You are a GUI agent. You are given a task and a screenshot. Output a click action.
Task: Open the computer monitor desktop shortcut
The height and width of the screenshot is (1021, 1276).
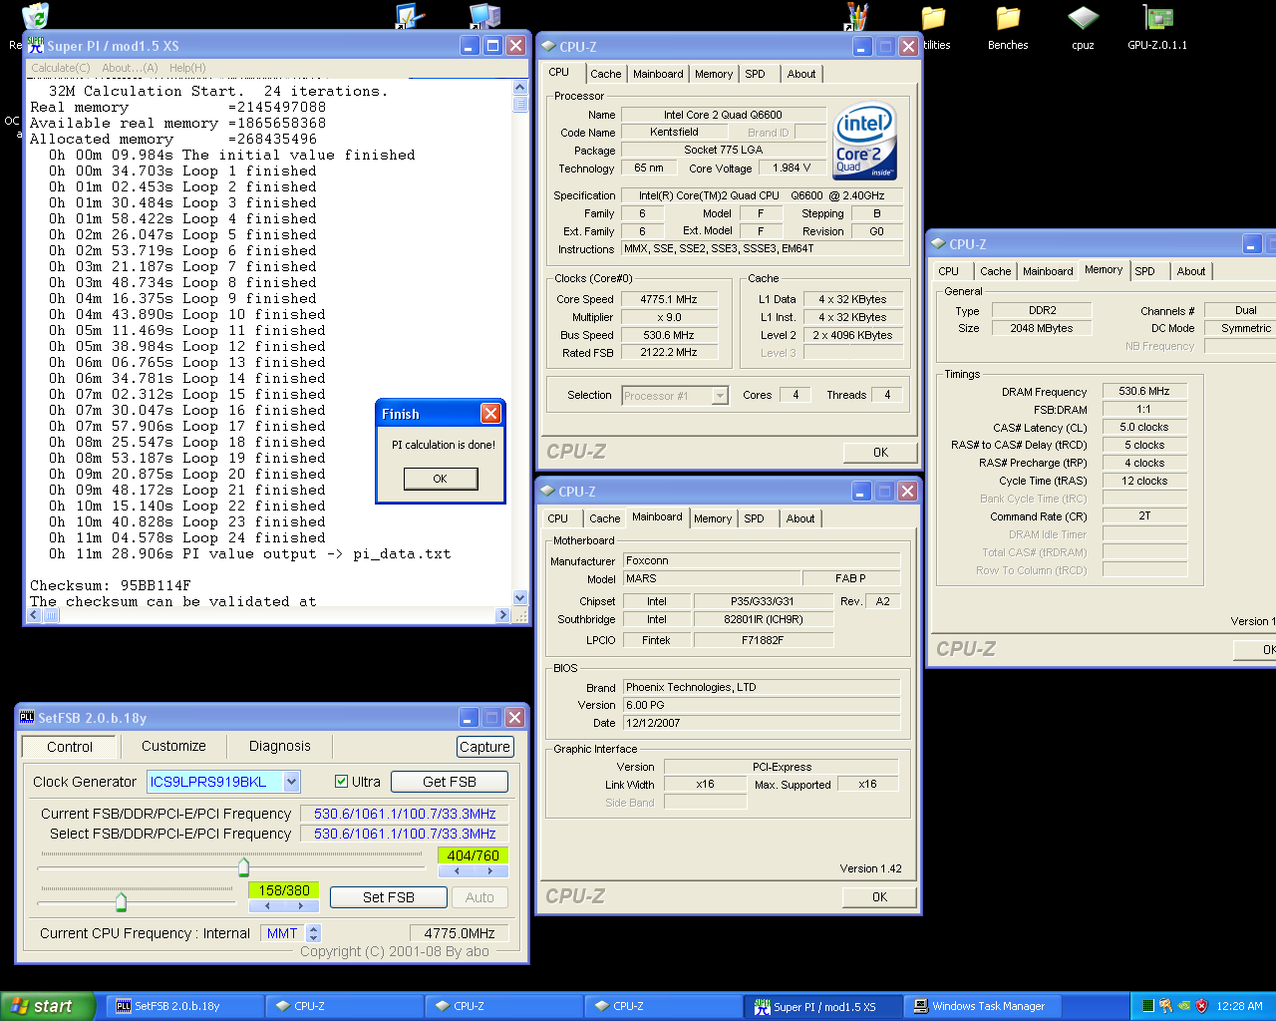coord(484,15)
